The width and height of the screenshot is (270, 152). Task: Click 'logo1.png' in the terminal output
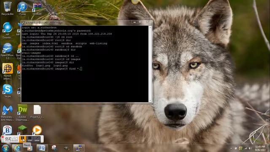click(43, 65)
